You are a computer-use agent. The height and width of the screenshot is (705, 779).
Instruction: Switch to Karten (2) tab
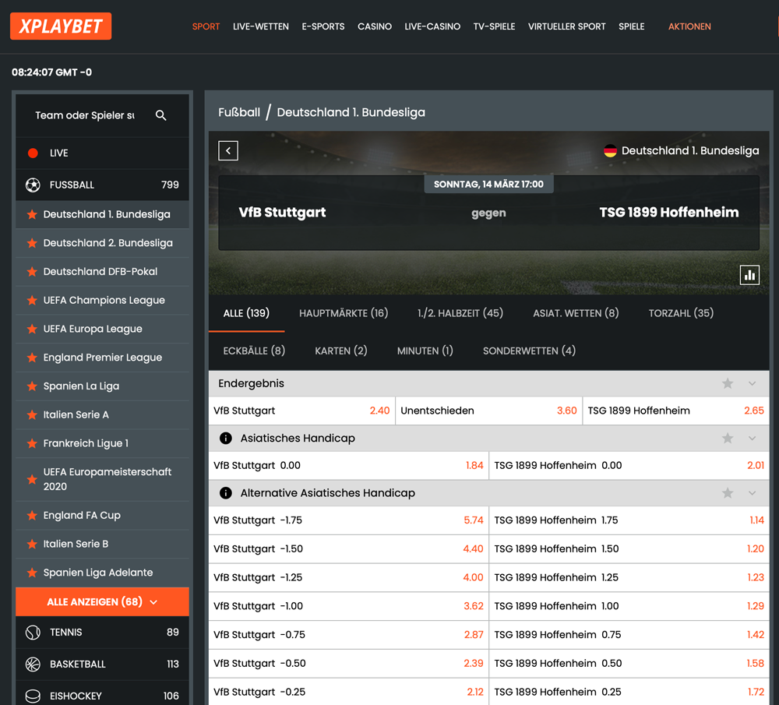coord(341,351)
